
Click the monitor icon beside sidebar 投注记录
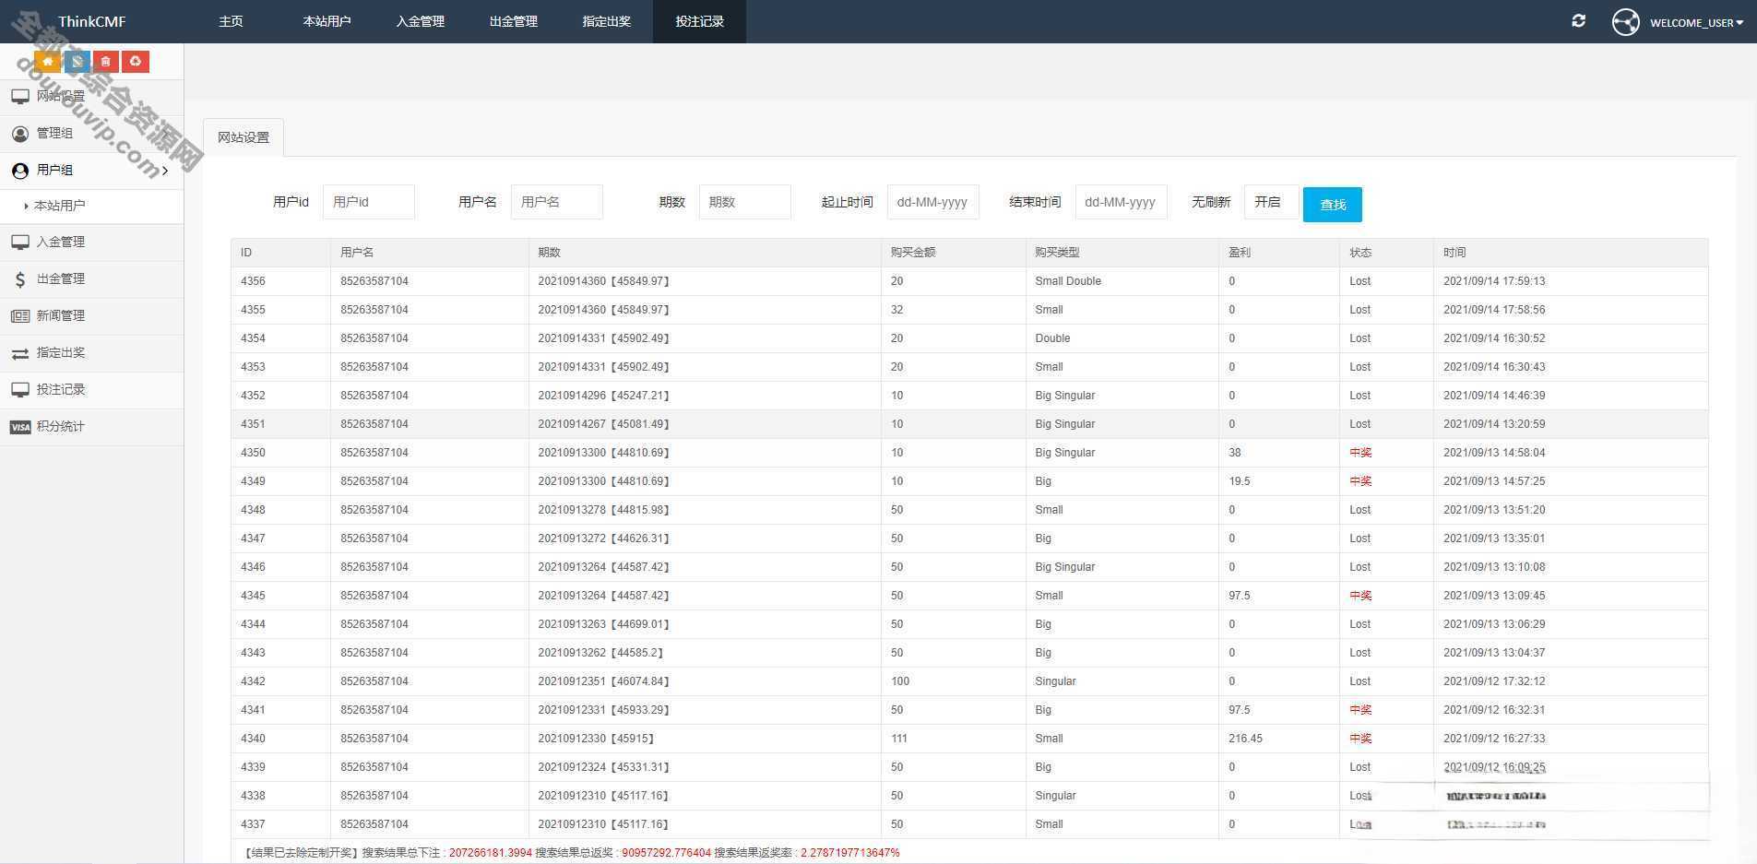pyautogui.click(x=20, y=390)
